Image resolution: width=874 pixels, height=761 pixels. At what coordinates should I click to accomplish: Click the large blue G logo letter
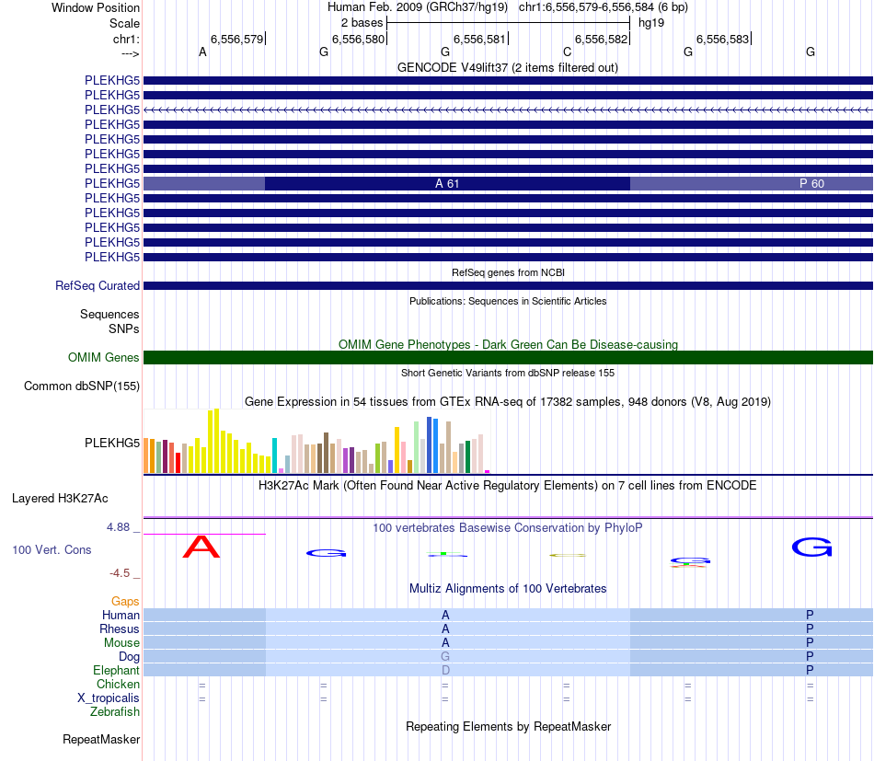click(811, 547)
